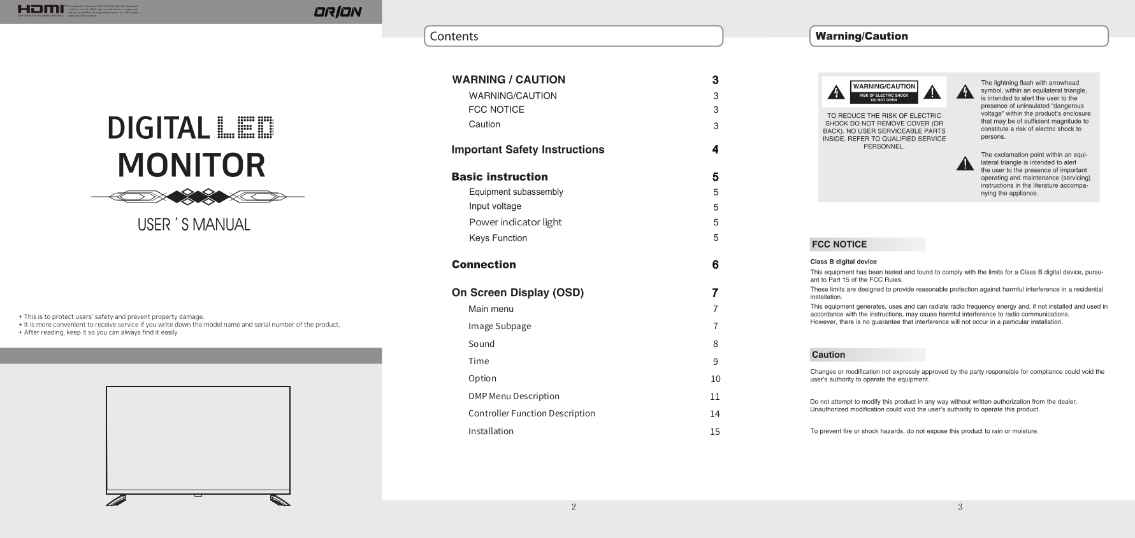The height and width of the screenshot is (538, 1135).
Task: Select the 'Image Subpage' contents entry
Action: click(x=500, y=326)
